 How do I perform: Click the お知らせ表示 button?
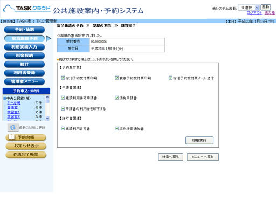(26, 146)
